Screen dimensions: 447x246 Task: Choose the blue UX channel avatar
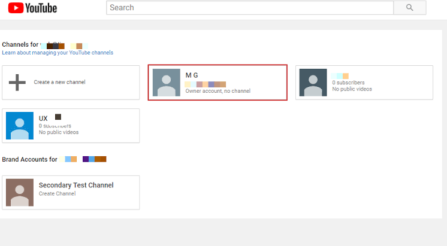coord(20,126)
